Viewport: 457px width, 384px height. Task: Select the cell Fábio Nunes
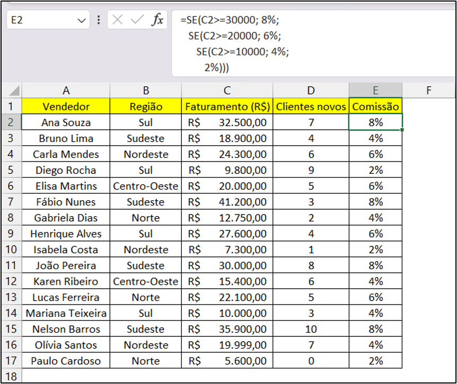[66, 202]
